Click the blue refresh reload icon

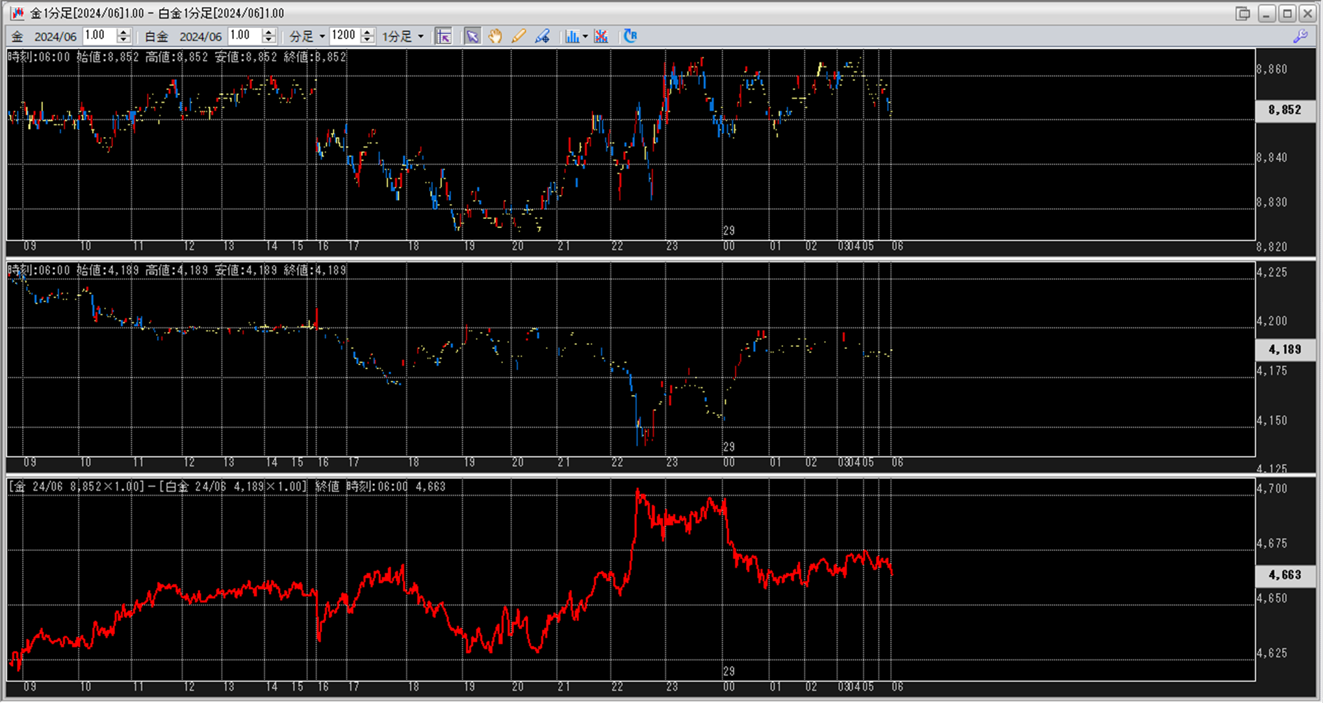tap(630, 36)
